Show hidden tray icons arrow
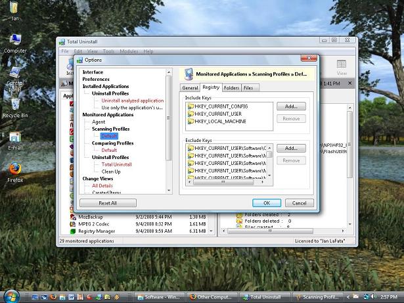 tap(348, 297)
